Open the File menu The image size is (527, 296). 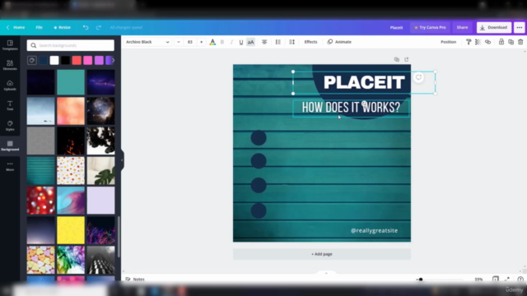click(39, 27)
